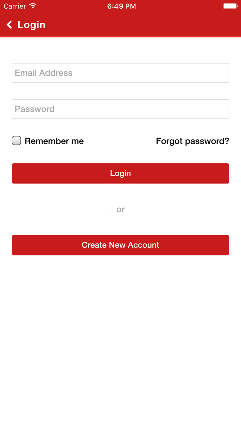Image resolution: width=241 pixels, height=429 pixels.
Task: Click the Forgot password? link
Action: coord(192,141)
